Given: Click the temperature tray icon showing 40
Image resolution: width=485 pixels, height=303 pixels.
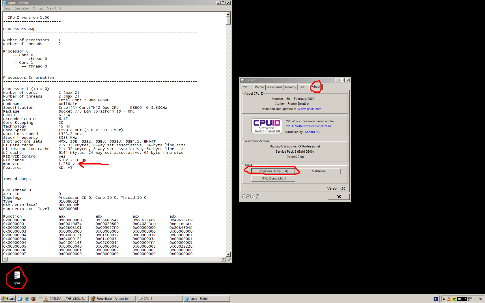Looking at the screenshot, I should pos(459,299).
